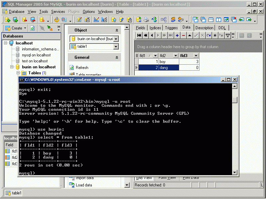
Task: Open the User Manager icon
Action: pos(173,20)
